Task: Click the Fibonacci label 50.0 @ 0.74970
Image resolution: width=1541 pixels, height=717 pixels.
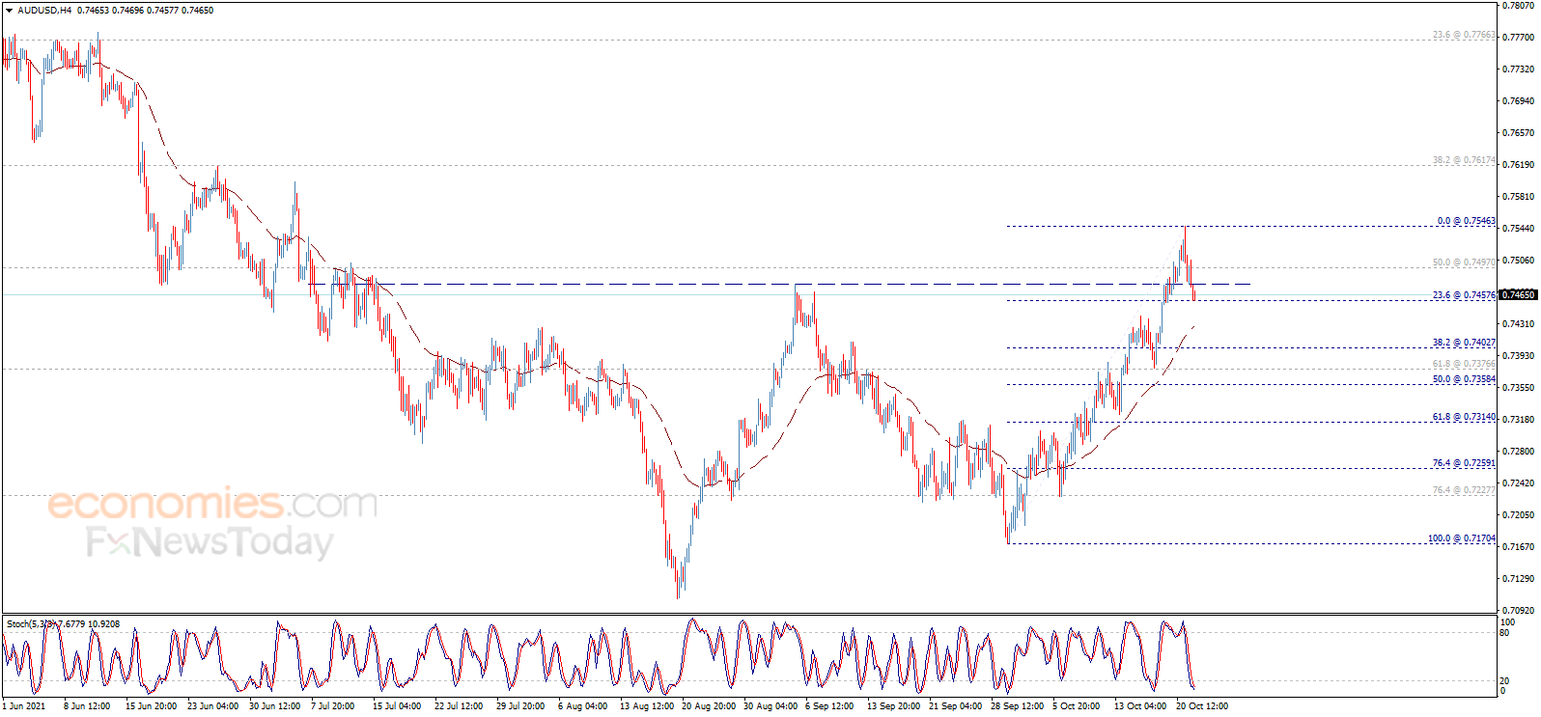Action: pos(1464,262)
